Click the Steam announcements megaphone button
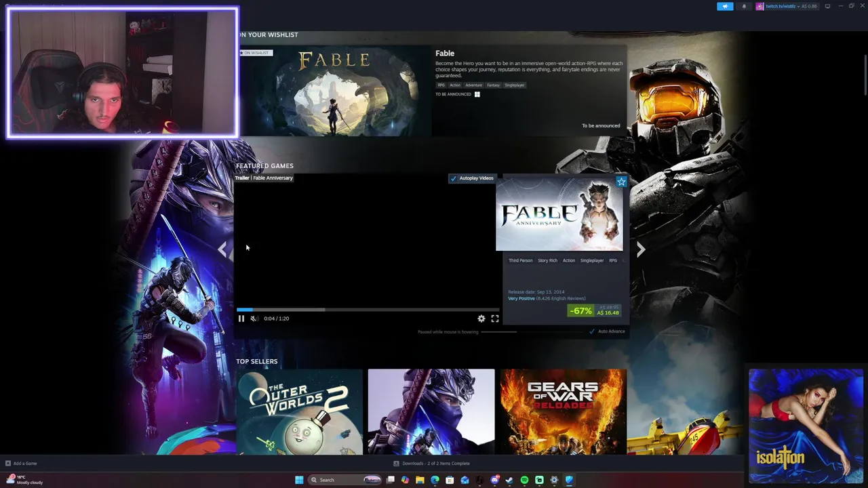Image resolution: width=868 pixels, height=488 pixels. tap(725, 6)
